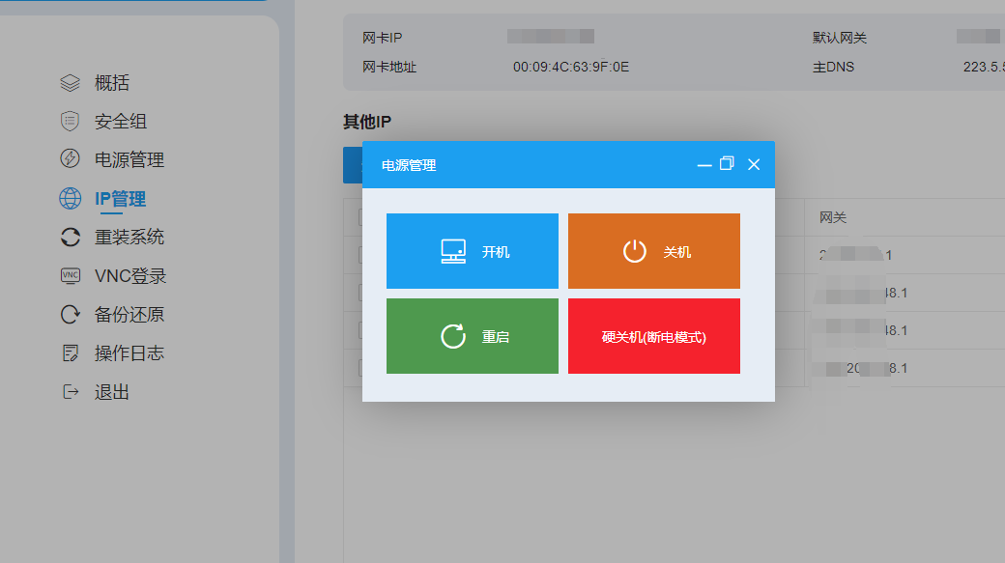This screenshot has width=1005, height=563.
Task: Open 备份还原 from the sidebar menu
Action: 129,315
